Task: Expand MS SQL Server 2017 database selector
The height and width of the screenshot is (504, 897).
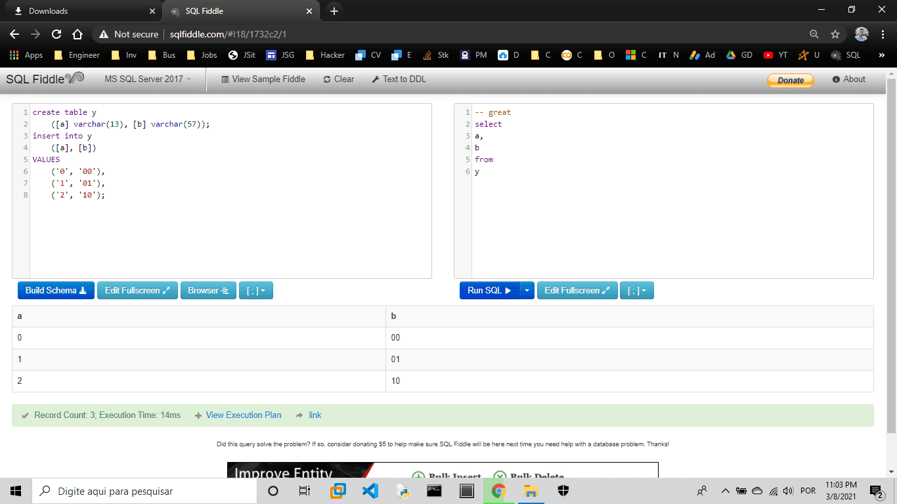Action: tap(148, 79)
